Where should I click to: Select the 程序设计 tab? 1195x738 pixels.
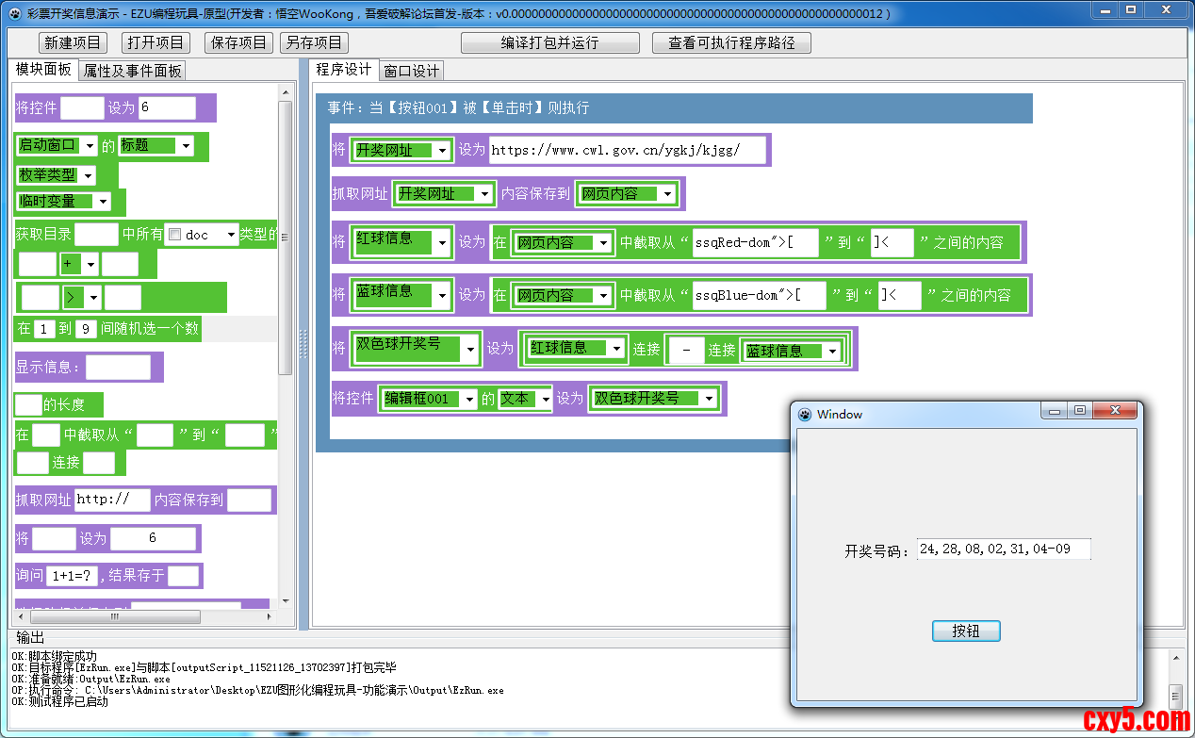[343, 70]
